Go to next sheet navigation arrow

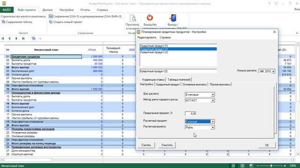point(16,38)
